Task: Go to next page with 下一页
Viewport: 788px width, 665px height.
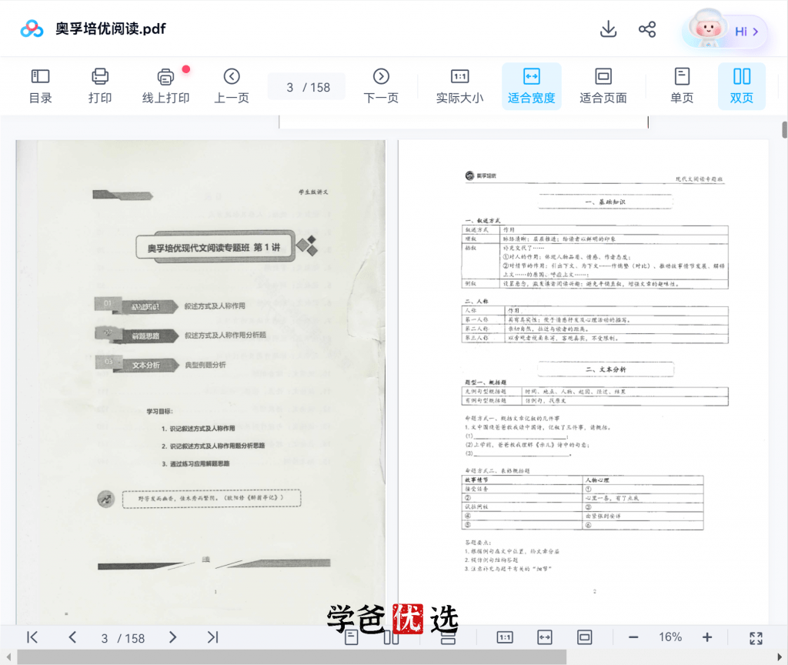Action: tap(381, 86)
